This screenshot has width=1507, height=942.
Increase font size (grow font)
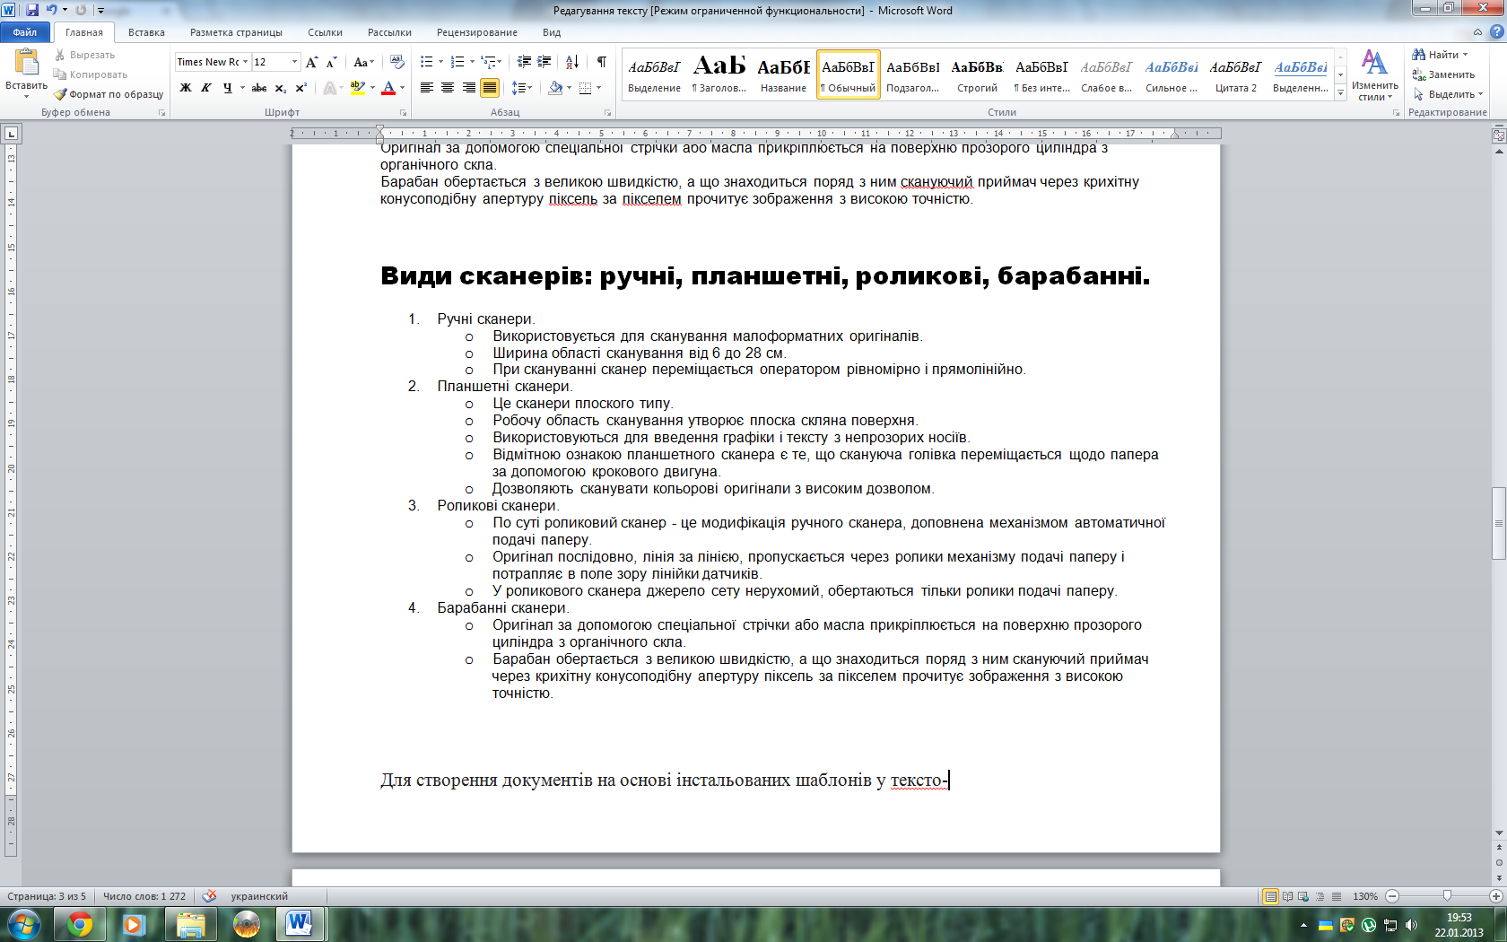311,62
